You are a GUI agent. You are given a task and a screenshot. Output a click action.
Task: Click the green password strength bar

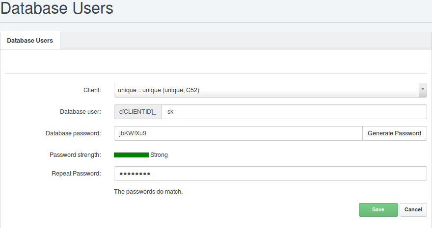(131, 155)
